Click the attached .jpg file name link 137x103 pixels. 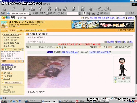[70, 52]
